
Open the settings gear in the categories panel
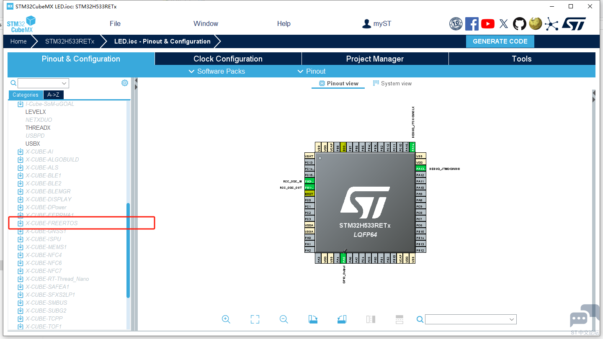125,83
